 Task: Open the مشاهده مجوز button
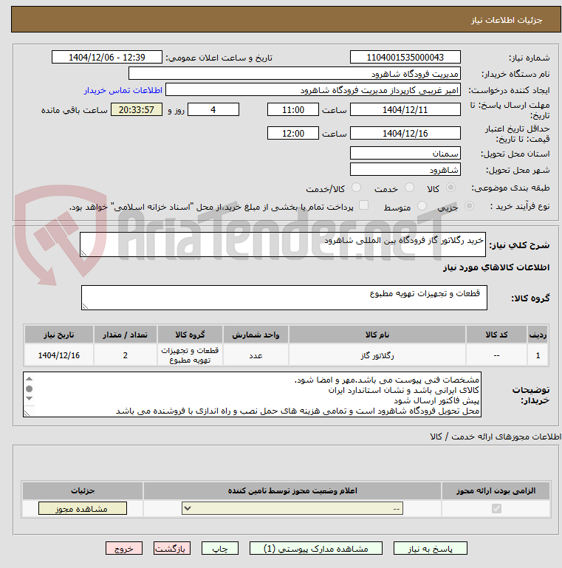pos(83,508)
